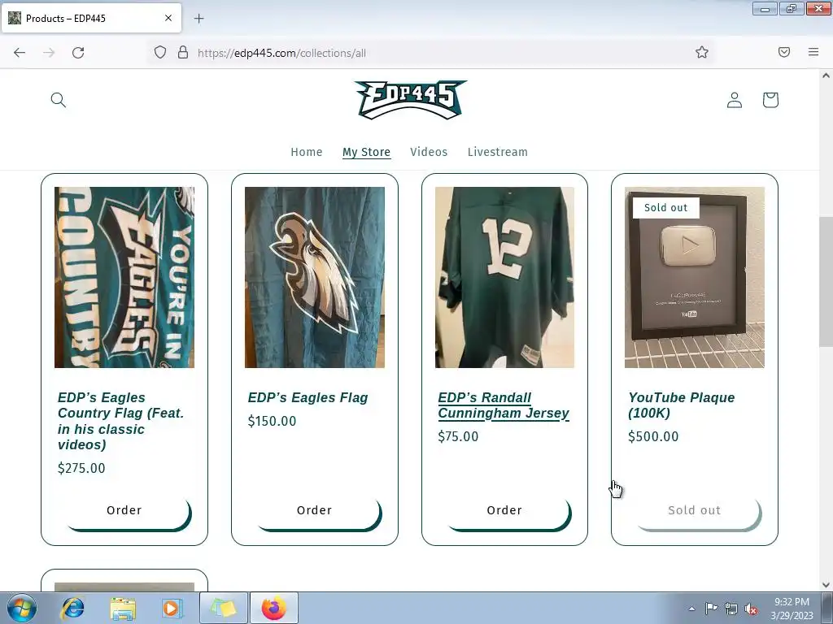The image size is (833, 624).
Task: Open EDP's Eagles Country Flag title link
Action: (x=121, y=421)
